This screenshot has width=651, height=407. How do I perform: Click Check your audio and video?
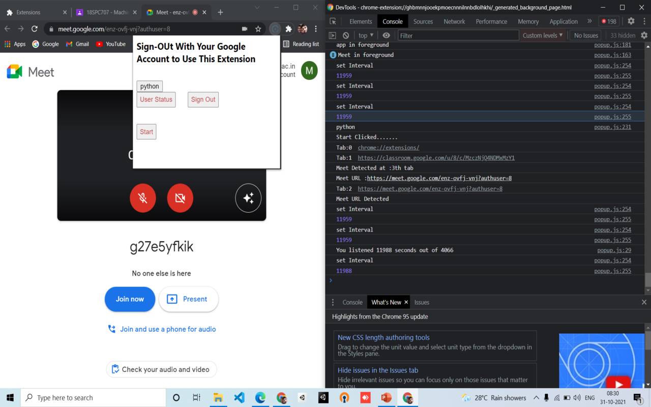click(x=161, y=369)
